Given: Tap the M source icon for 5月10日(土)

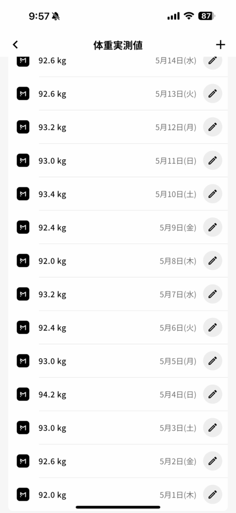Looking at the screenshot, I should tap(23, 194).
